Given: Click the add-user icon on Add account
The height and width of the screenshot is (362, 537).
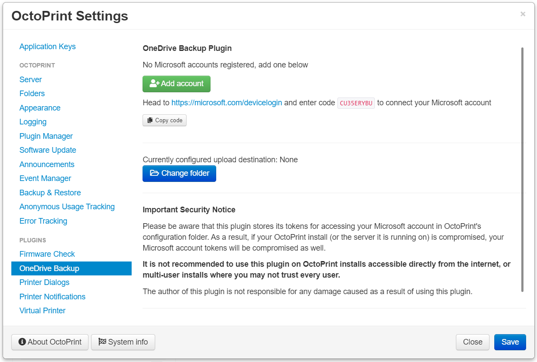Looking at the screenshot, I should [154, 84].
